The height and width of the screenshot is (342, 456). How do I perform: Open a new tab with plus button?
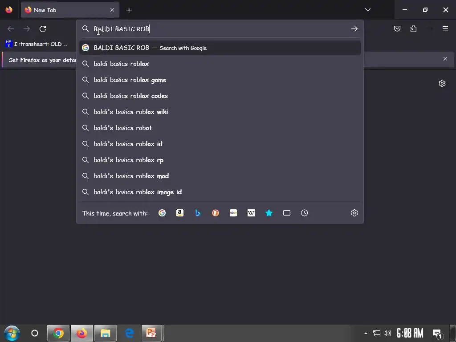[129, 10]
